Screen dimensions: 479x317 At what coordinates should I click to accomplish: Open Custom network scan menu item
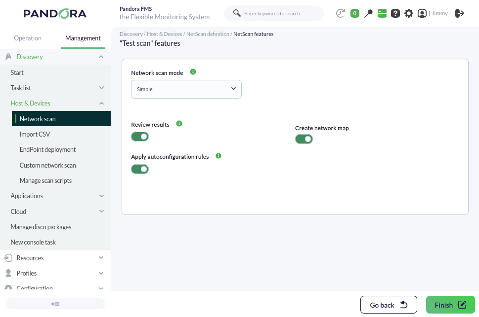(x=47, y=165)
